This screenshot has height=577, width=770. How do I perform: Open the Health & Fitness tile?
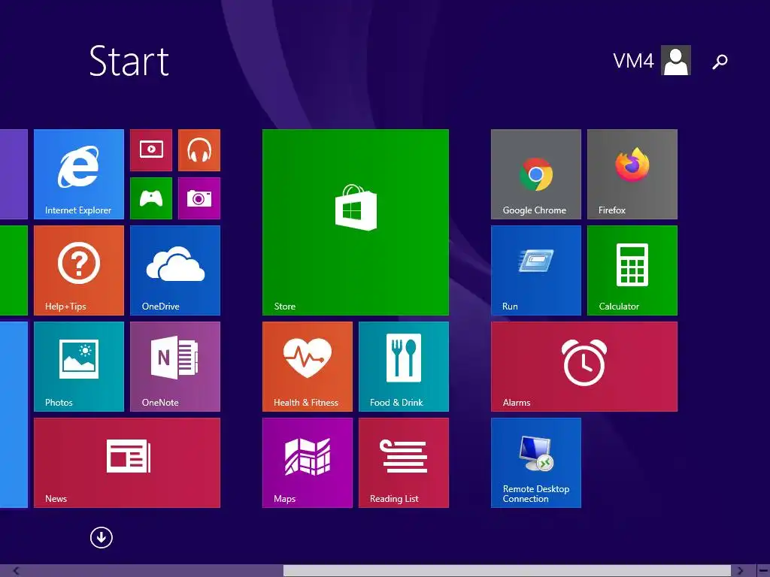click(x=308, y=367)
